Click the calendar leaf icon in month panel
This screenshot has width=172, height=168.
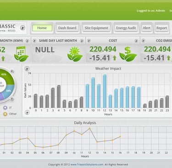coord(21,54)
